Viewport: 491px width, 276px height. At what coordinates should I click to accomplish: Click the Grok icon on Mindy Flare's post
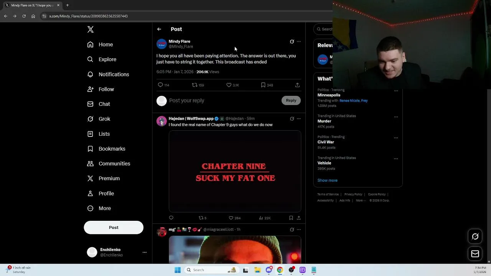click(x=292, y=41)
